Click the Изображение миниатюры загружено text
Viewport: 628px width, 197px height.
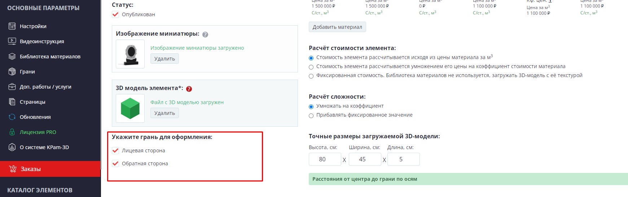coord(197,48)
